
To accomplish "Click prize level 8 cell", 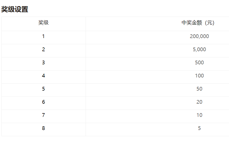I will [44, 129].
